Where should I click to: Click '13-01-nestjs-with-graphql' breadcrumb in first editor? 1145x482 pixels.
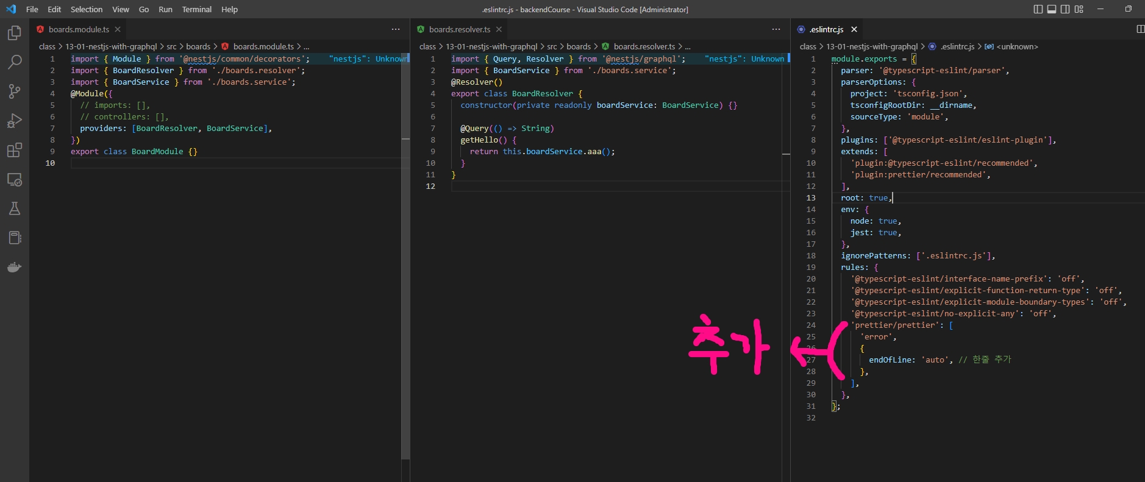[111, 46]
